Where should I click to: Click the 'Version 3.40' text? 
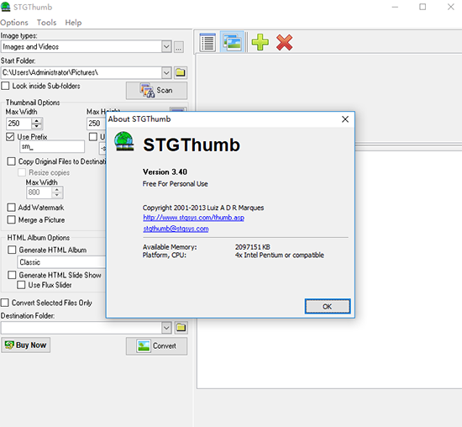pos(165,172)
